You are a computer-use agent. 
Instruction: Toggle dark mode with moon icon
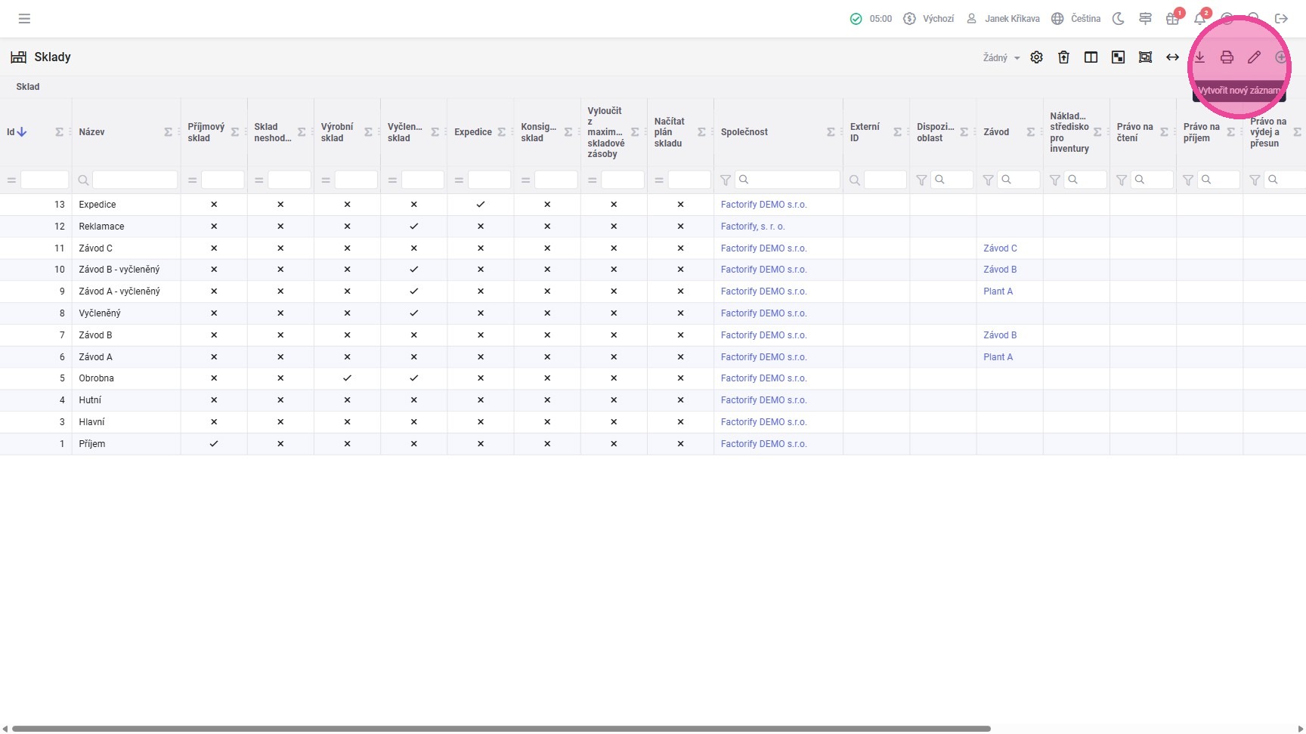click(x=1118, y=19)
